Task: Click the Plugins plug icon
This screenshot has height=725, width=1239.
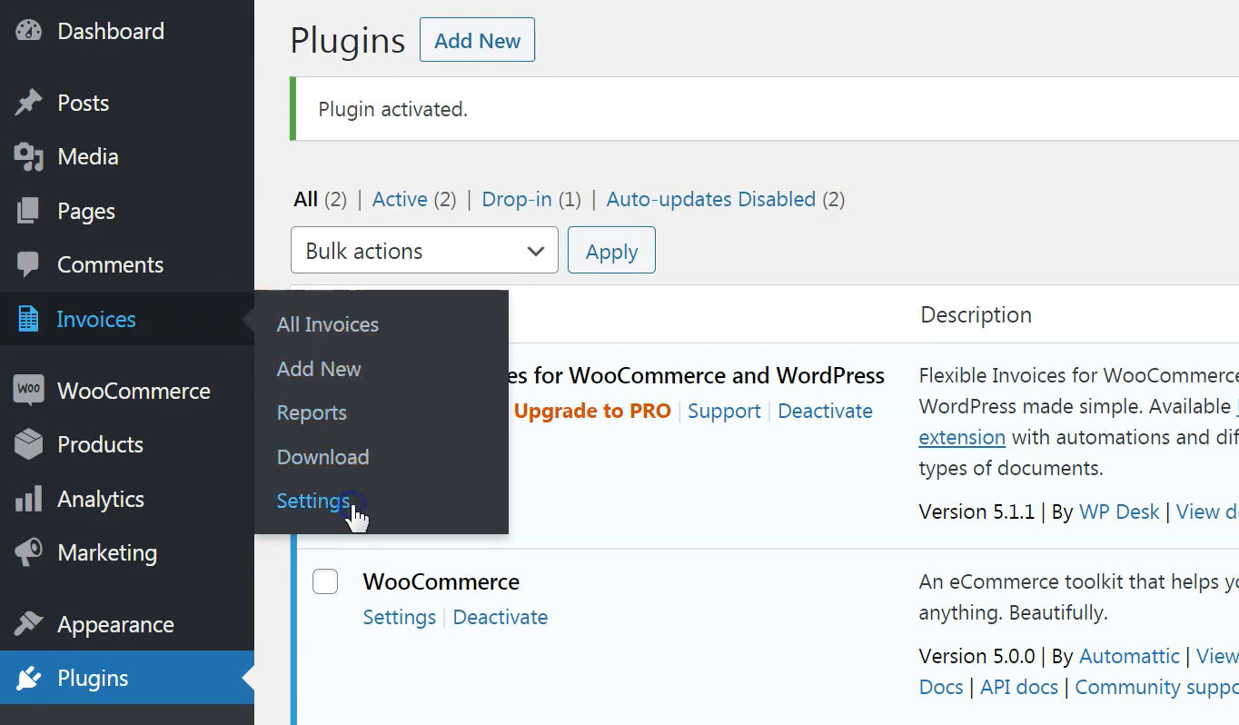Action: 29,678
